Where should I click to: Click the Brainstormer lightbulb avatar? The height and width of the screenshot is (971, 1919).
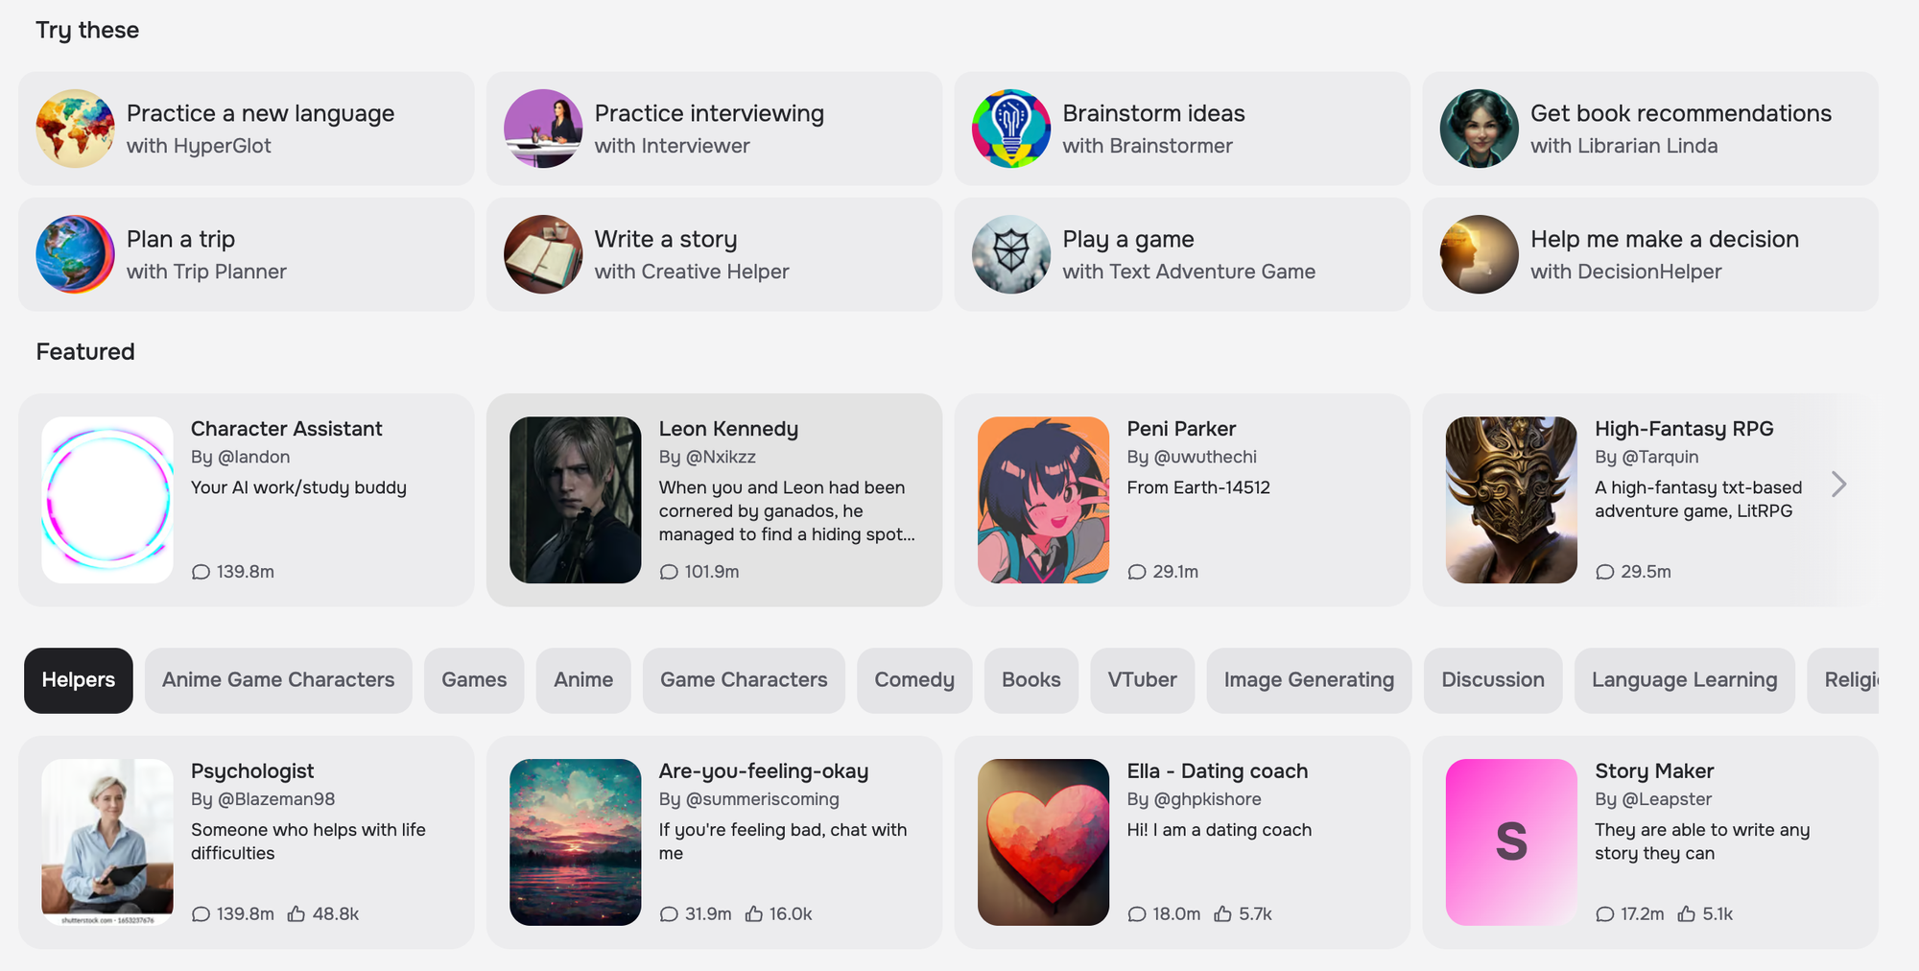click(1011, 129)
